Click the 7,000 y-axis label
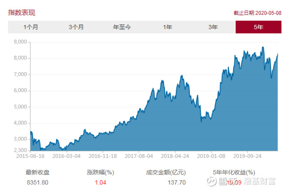This screenshot has width=284, height=190. click(x=20, y=74)
